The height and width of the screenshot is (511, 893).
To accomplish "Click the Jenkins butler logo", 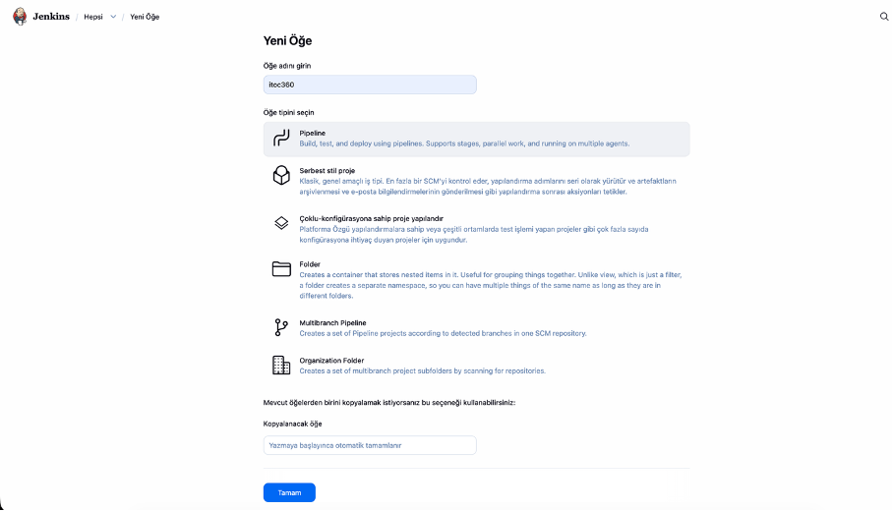I will 20,17.
